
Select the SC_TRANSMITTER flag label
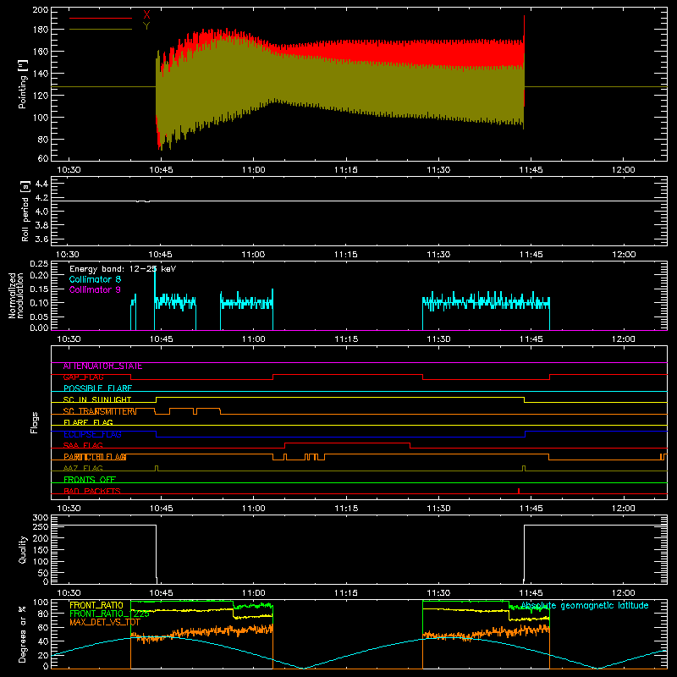100,411
